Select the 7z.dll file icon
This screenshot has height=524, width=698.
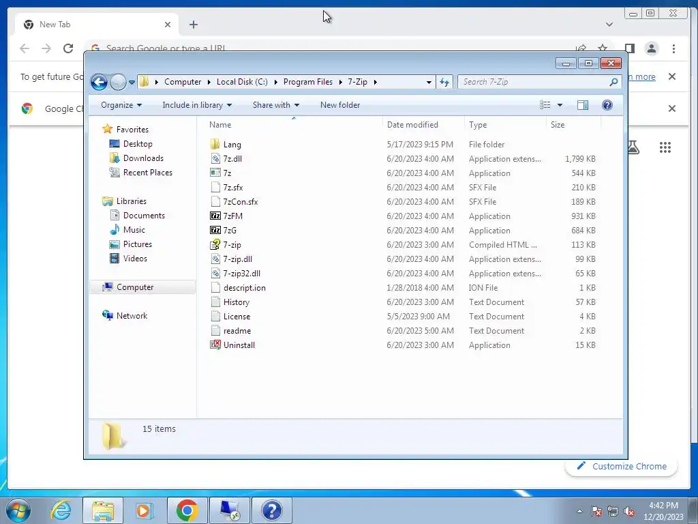click(x=215, y=158)
